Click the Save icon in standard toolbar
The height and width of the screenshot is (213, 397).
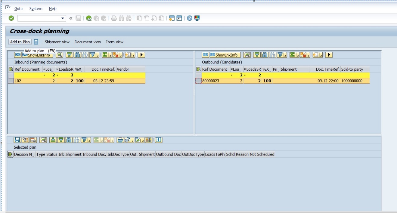tap(78, 18)
